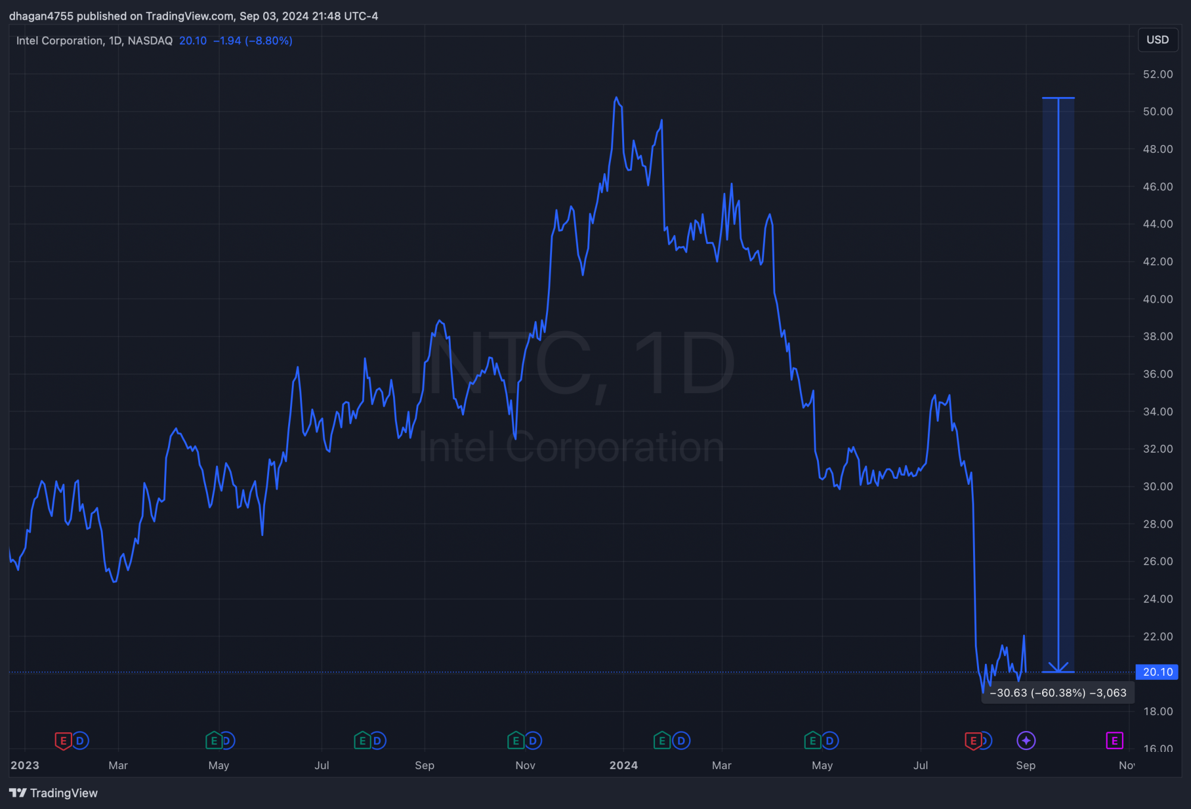This screenshot has width=1191, height=809.
Task: Open the earnings E marker after the 2024 label
Action: [662, 741]
